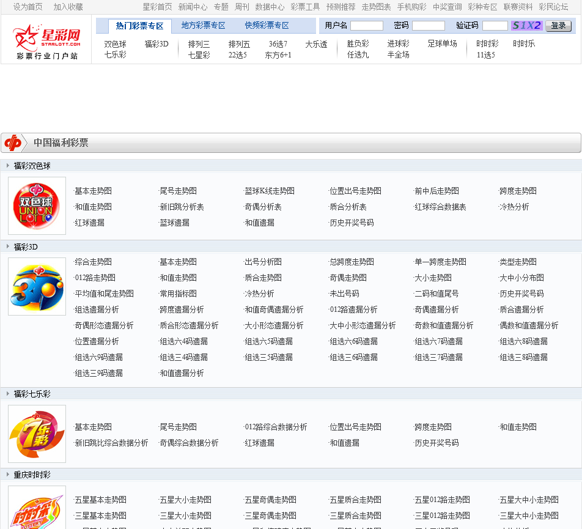Open 未出号码 under 福彩3D
The image size is (582, 529).
(x=344, y=294)
